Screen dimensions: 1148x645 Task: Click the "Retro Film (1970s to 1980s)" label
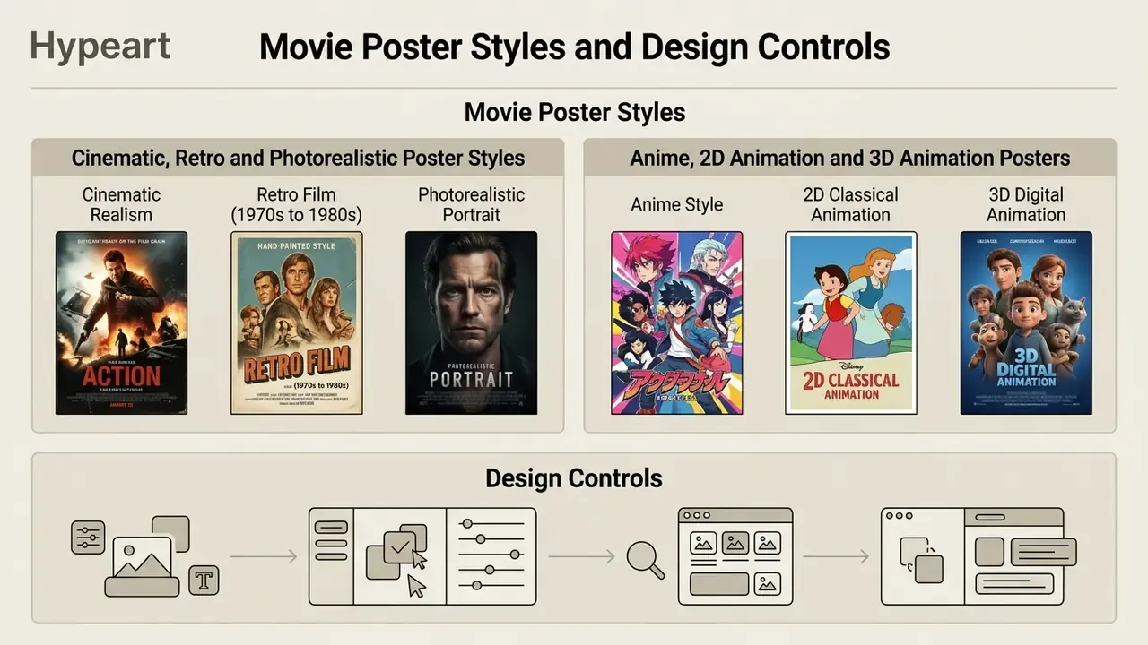[297, 205]
